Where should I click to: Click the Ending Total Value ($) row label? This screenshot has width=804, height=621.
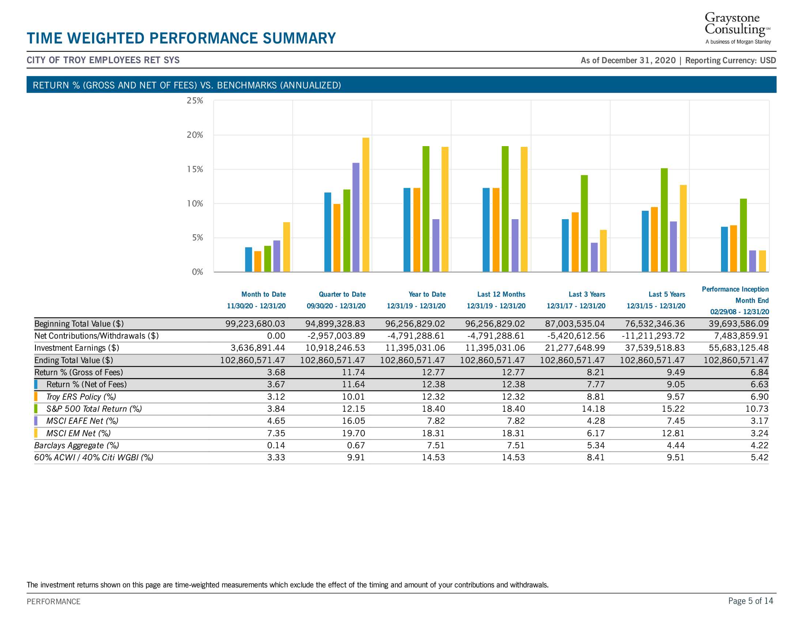coord(73,360)
